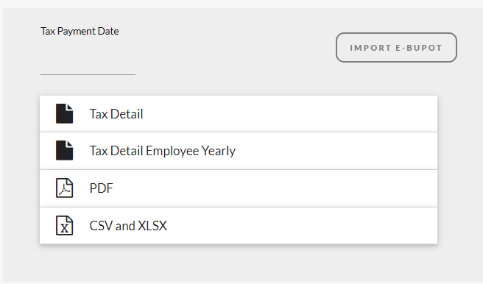Select the Tax Detail export option
Screen dimensions: 483x284
(239, 114)
